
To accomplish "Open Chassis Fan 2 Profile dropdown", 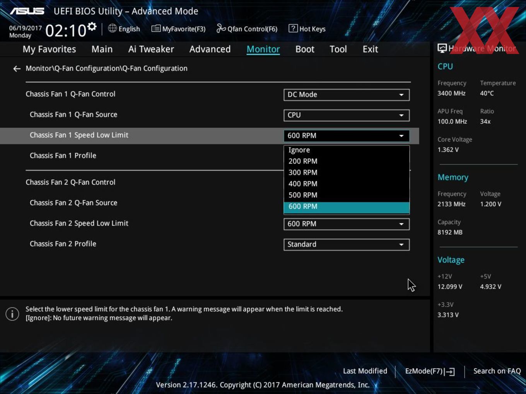I will coord(347,245).
